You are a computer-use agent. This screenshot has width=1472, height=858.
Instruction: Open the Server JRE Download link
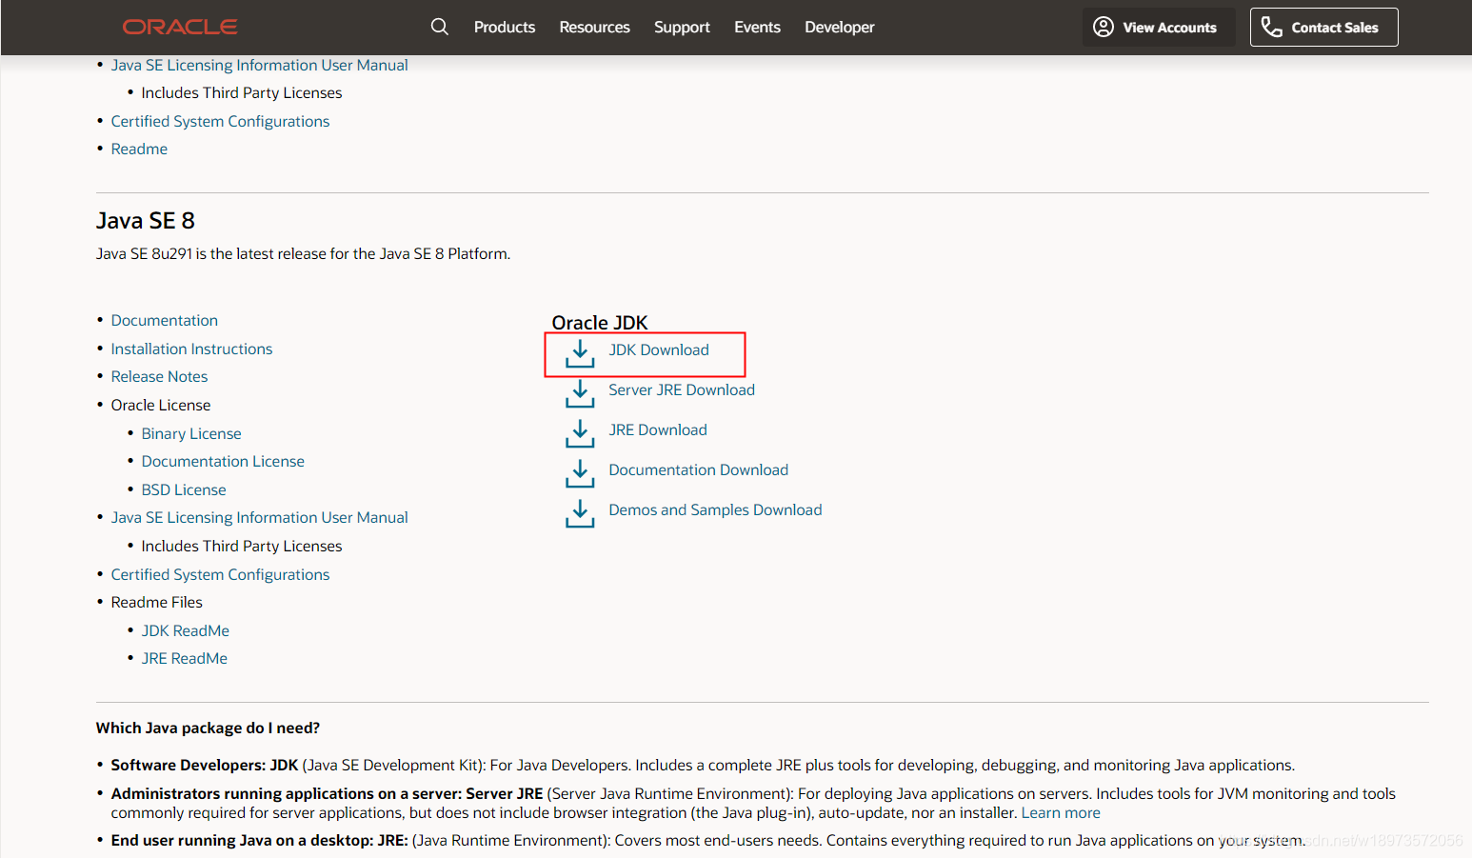(682, 389)
